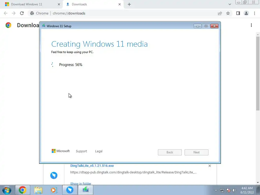Viewport: 260px width, 195px height.
Task: Click Chrome logo on Downloads page
Action: point(8,25)
